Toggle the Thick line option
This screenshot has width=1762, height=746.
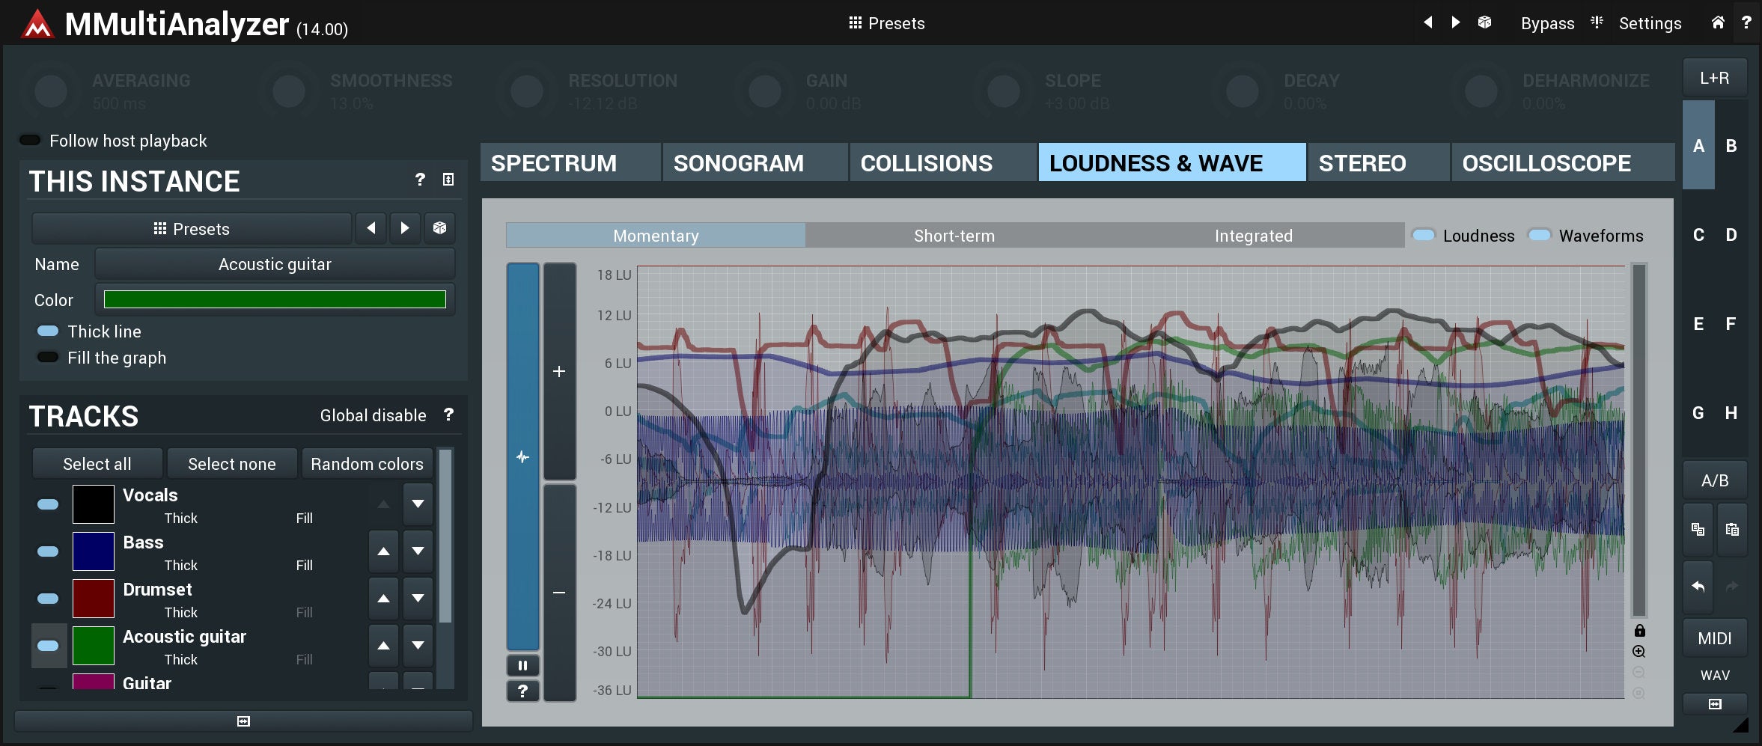(x=48, y=331)
